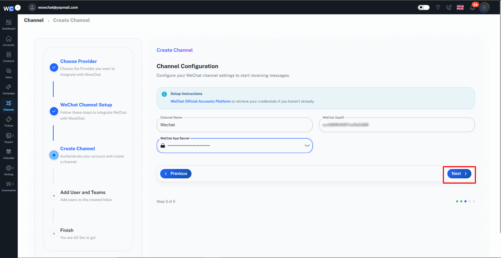The width and height of the screenshot is (501, 258).
Task: Open notifications bell with 24 badge
Action: [472, 7]
